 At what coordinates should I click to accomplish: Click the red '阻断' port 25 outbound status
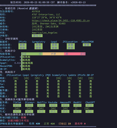point(24,118)
